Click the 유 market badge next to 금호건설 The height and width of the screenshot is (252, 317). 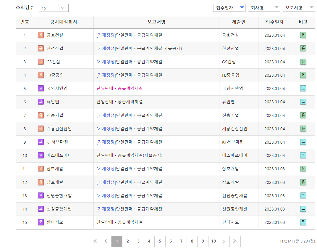click(41, 35)
